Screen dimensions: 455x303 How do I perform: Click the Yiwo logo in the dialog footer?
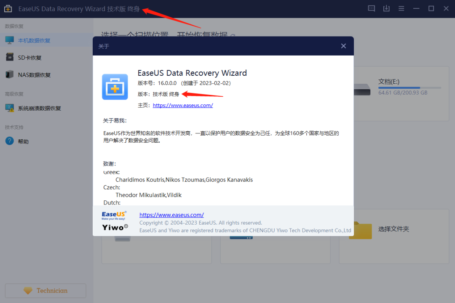tap(115, 227)
